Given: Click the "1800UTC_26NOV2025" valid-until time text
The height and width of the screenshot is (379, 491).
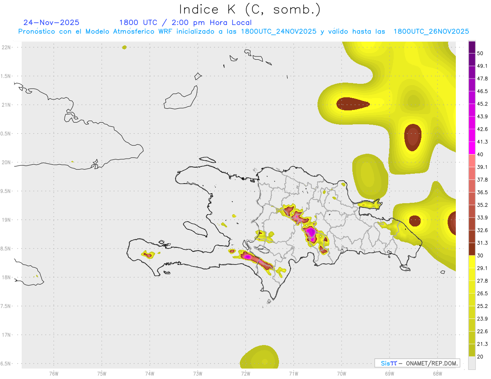Looking at the screenshot, I should (x=431, y=31).
